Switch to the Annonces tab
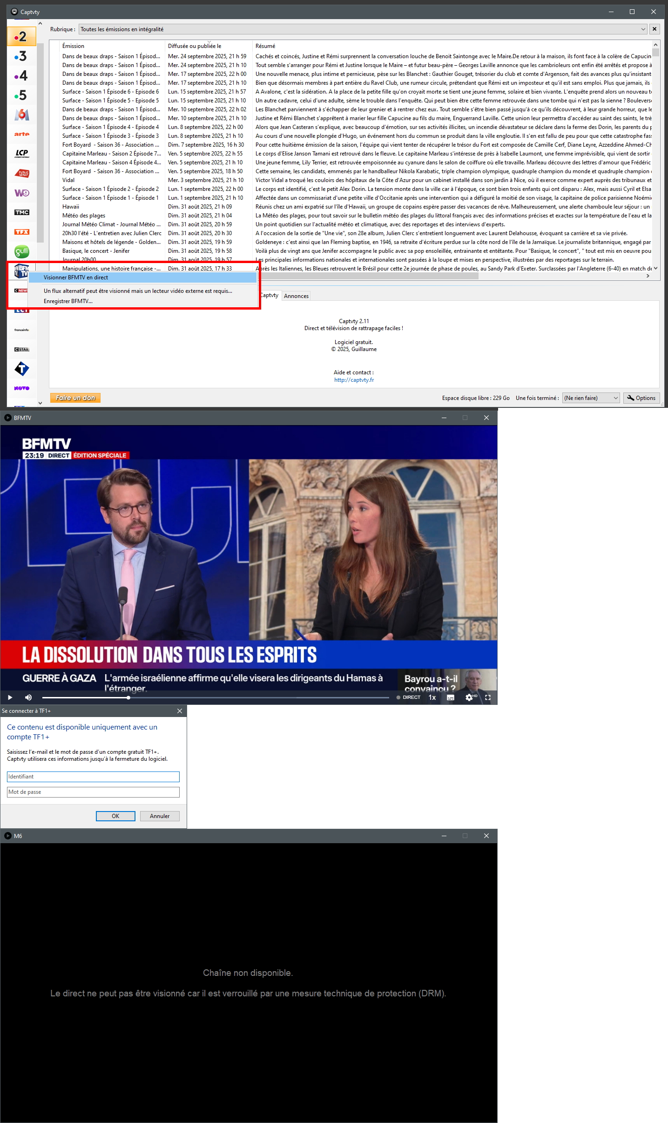Viewport: 668px width, 1123px height. click(x=296, y=296)
